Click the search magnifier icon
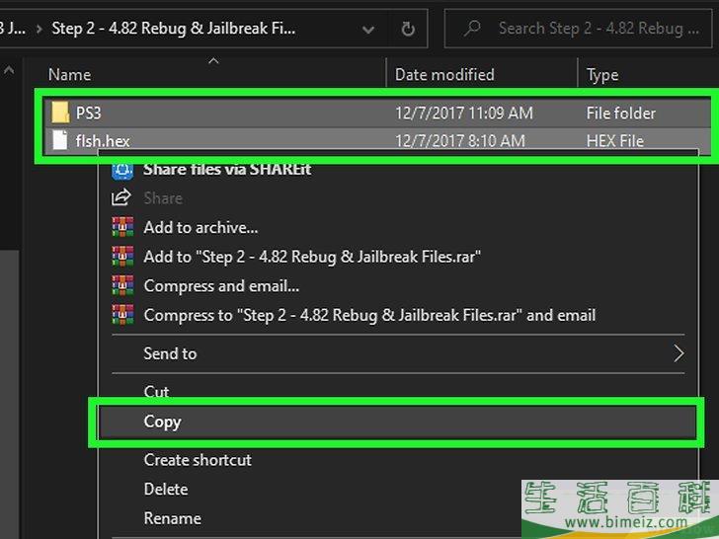Viewport: 719px width, 539px height. pyautogui.click(x=472, y=29)
